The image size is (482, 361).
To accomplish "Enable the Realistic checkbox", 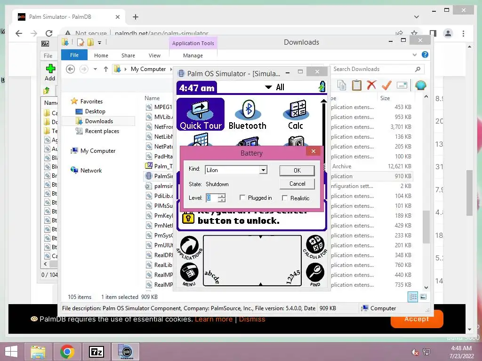I will click(x=285, y=198).
